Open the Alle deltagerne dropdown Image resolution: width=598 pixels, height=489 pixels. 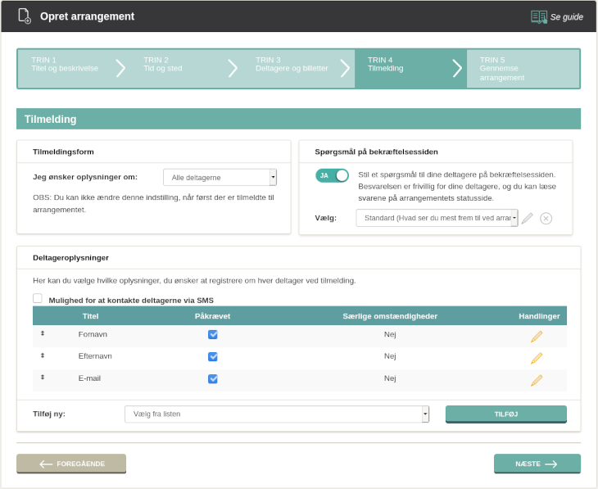220,178
